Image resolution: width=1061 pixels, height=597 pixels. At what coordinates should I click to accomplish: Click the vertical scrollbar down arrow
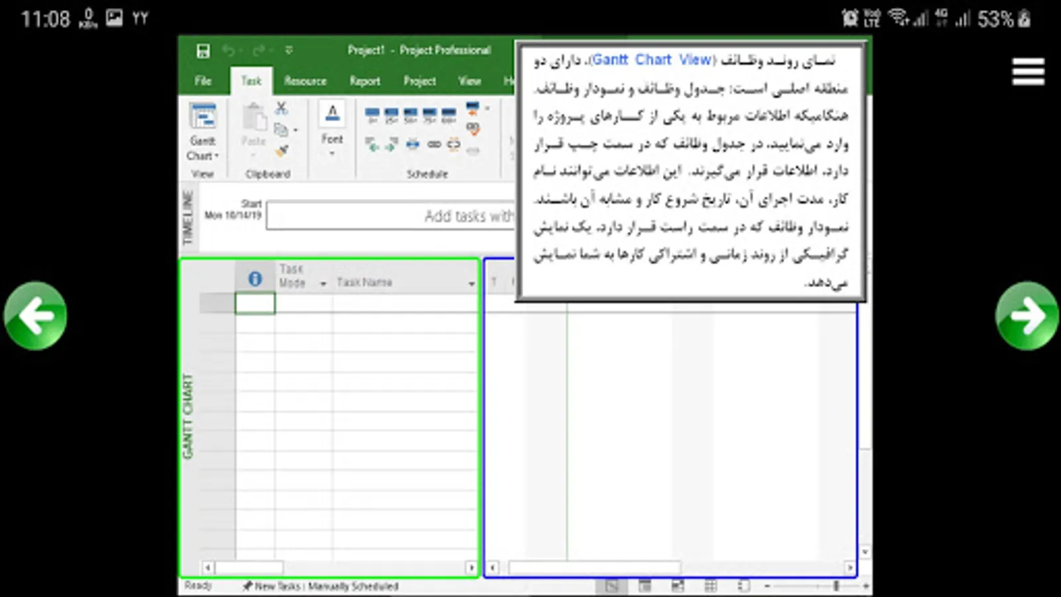865,552
